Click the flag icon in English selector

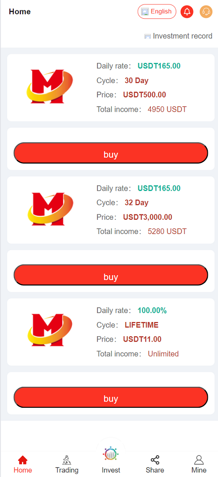(145, 12)
